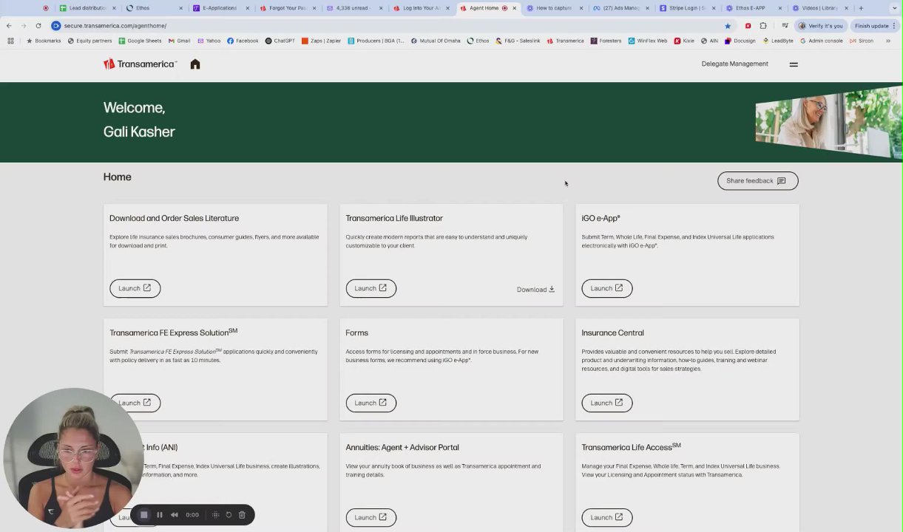The width and height of the screenshot is (903, 532).
Task: Switch to the Stripe Login tab
Action: tap(686, 8)
